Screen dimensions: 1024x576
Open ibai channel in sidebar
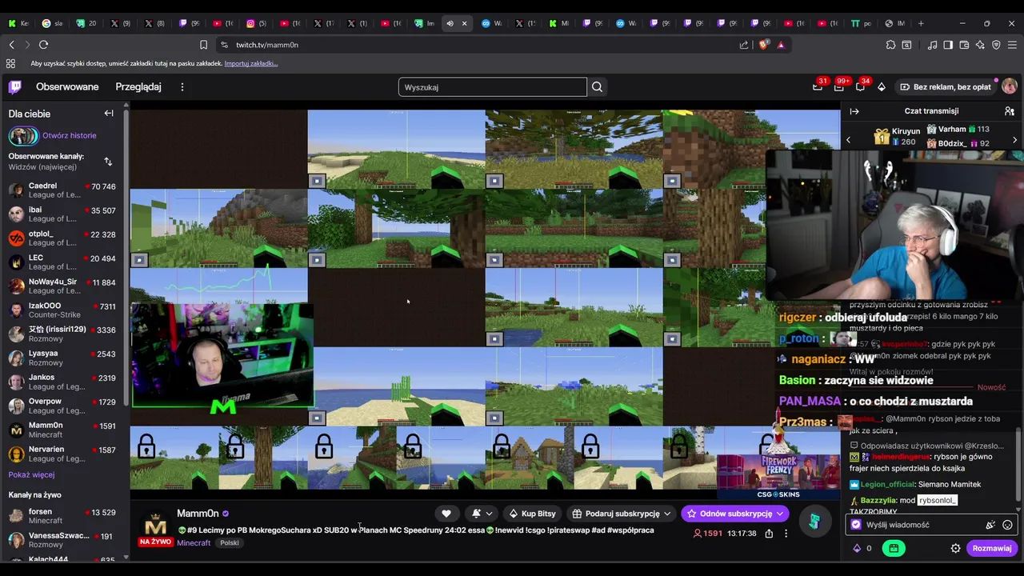[x=62, y=214]
